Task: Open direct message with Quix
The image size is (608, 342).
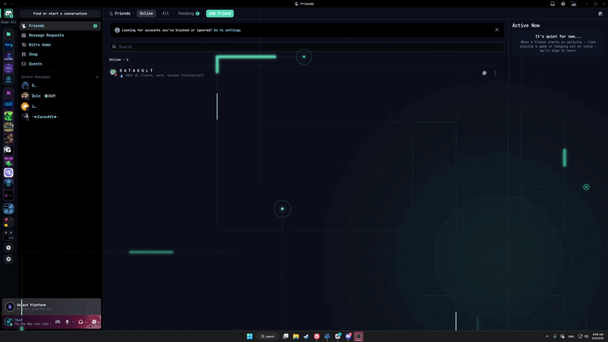Action: (60, 96)
